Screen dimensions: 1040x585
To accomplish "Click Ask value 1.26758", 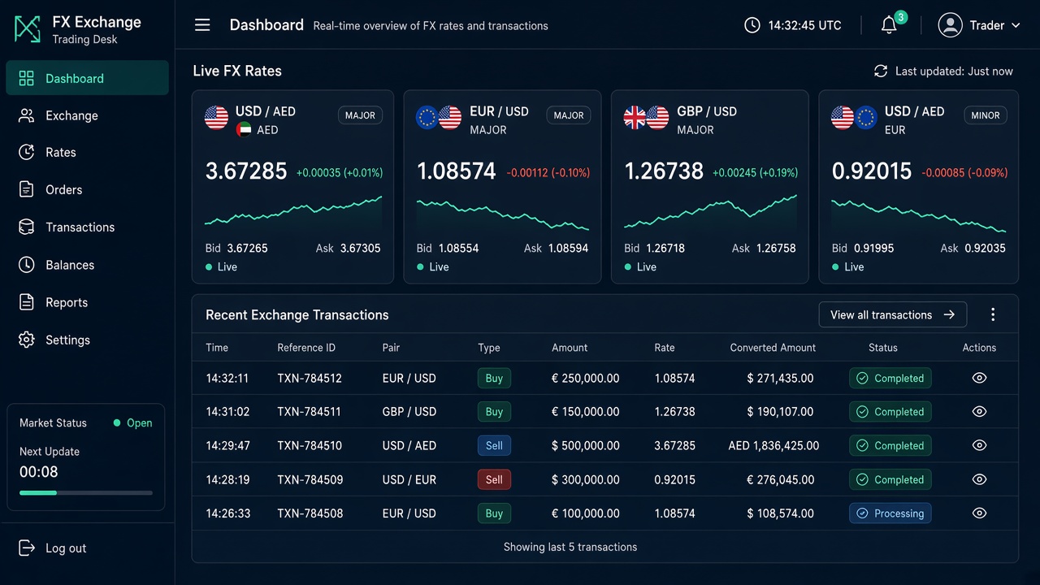I will (x=776, y=248).
